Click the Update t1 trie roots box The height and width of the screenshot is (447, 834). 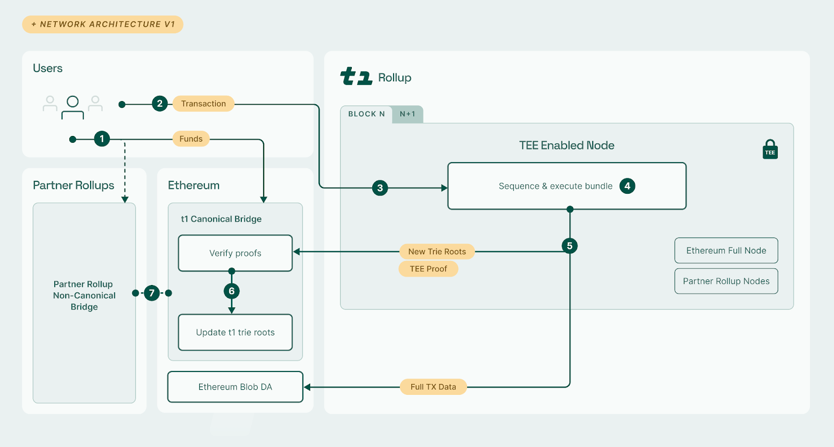tap(235, 332)
